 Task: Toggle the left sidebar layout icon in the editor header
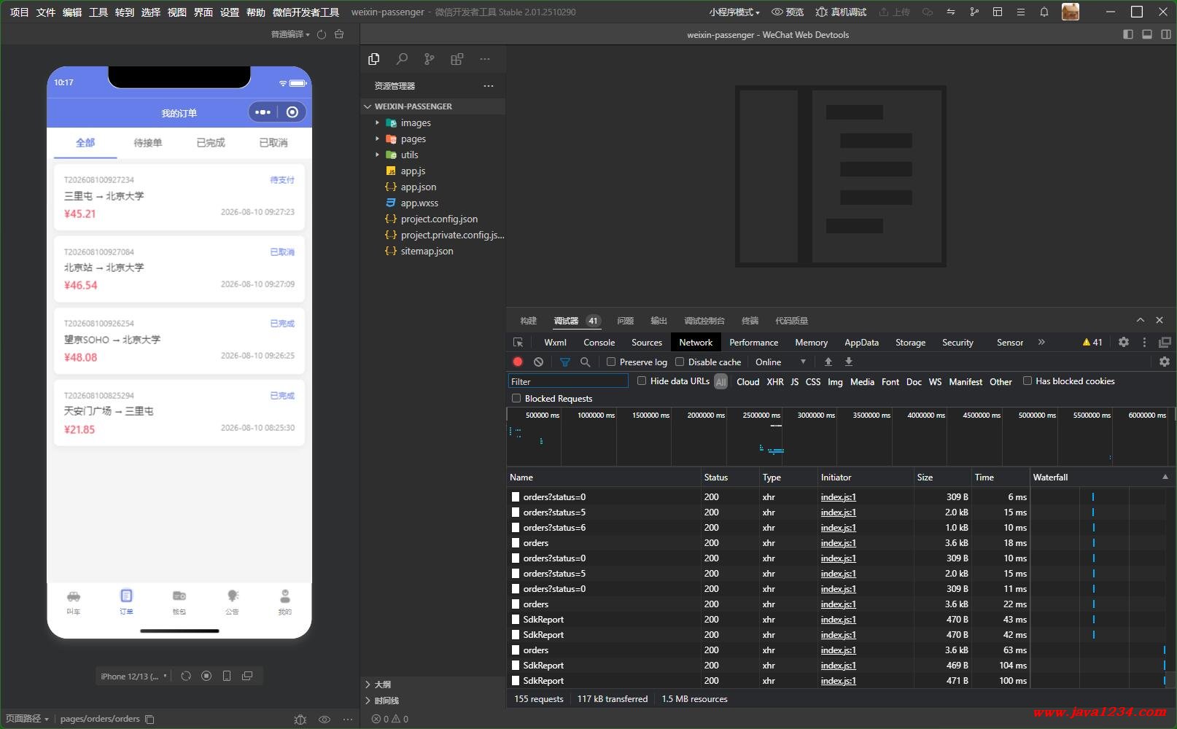pos(1128,34)
